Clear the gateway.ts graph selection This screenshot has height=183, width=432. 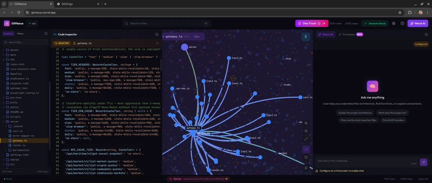click(x=197, y=37)
